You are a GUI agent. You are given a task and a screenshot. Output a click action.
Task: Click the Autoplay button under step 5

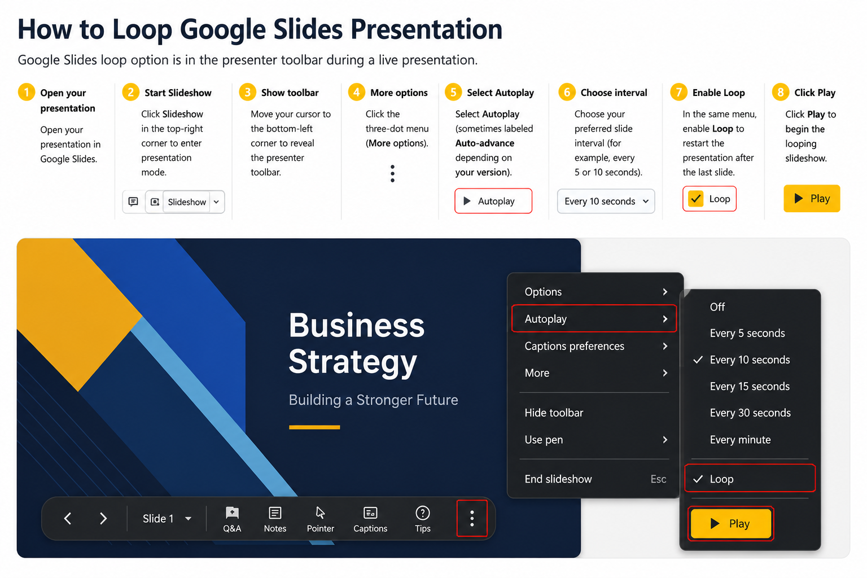pos(493,201)
